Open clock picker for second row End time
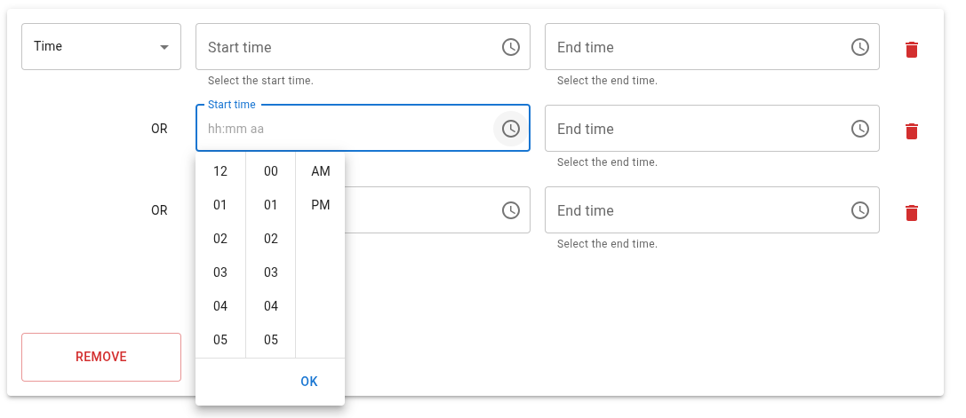 [x=860, y=129]
